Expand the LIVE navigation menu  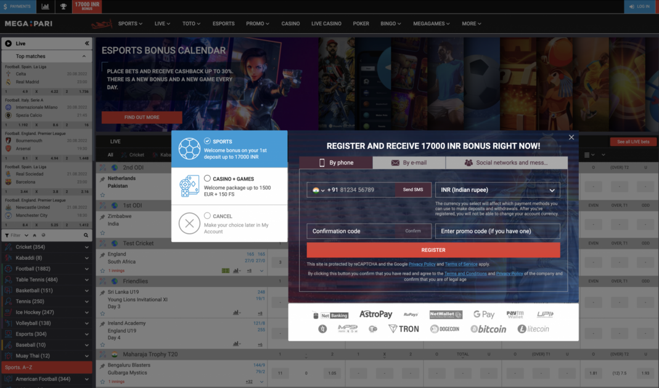pos(162,23)
